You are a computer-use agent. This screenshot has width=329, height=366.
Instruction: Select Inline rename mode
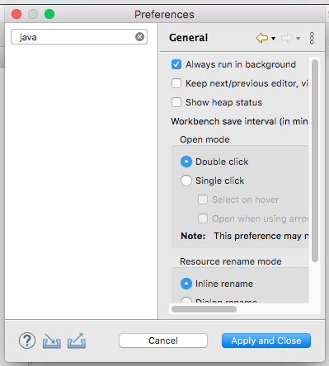point(186,284)
